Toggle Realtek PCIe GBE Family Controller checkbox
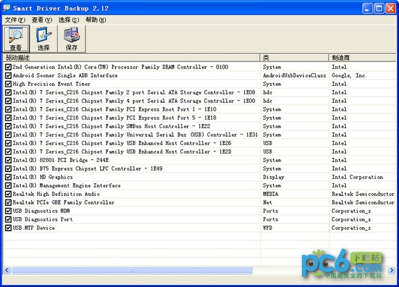399x287 pixels. pyautogui.click(x=8, y=203)
